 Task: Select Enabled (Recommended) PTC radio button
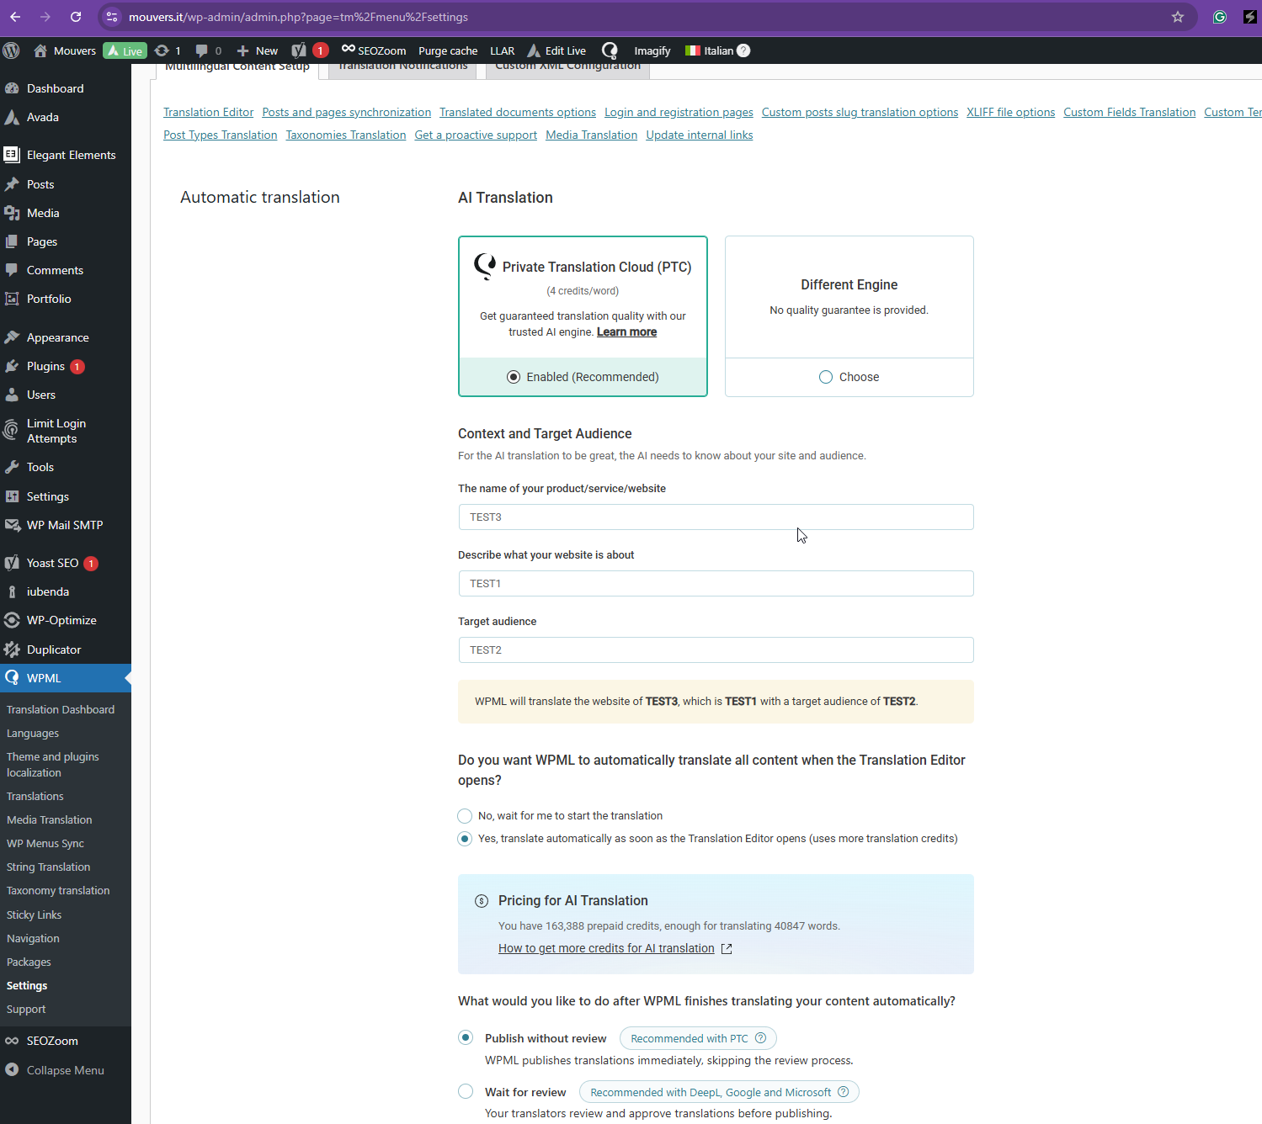[514, 377]
